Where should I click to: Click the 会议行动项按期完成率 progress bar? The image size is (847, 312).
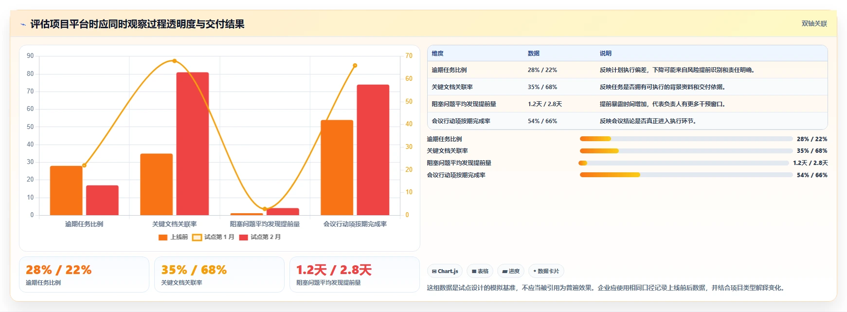point(686,175)
